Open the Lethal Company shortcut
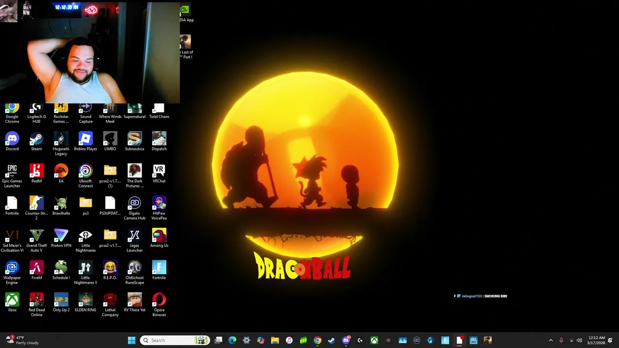This screenshot has width=619, height=348. tap(110, 305)
